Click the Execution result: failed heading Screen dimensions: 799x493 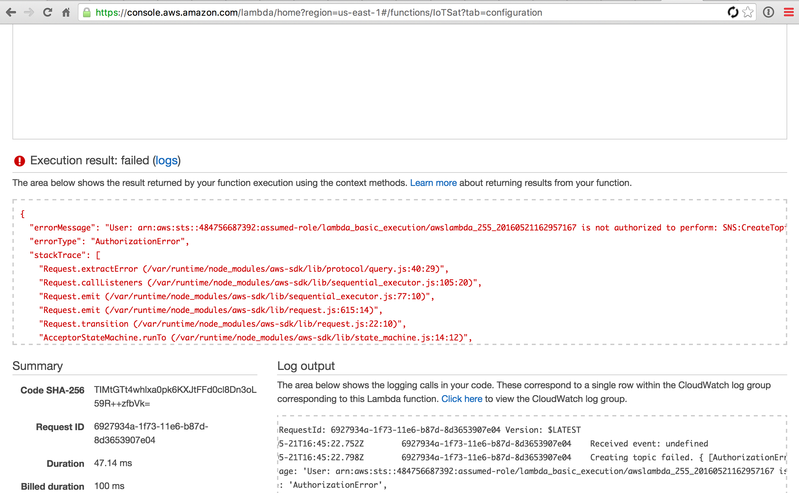[x=105, y=160]
